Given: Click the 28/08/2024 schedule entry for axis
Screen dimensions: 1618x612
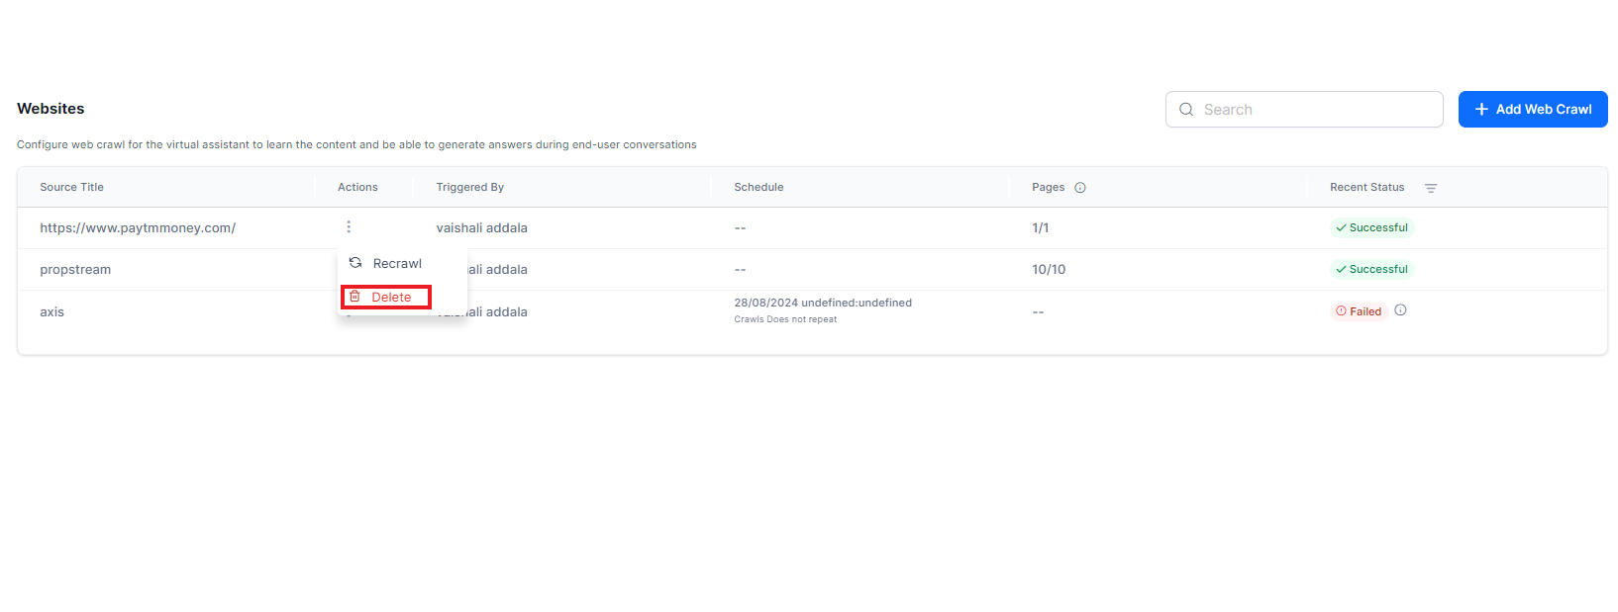Looking at the screenshot, I should pyautogui.click(x=822, y=304).
